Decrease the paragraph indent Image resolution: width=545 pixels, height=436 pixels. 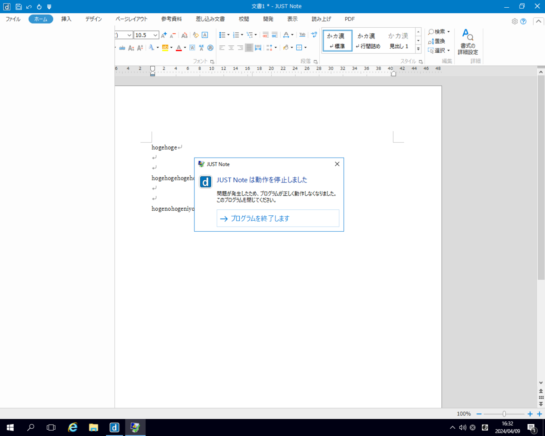click(x=266, y=35)
